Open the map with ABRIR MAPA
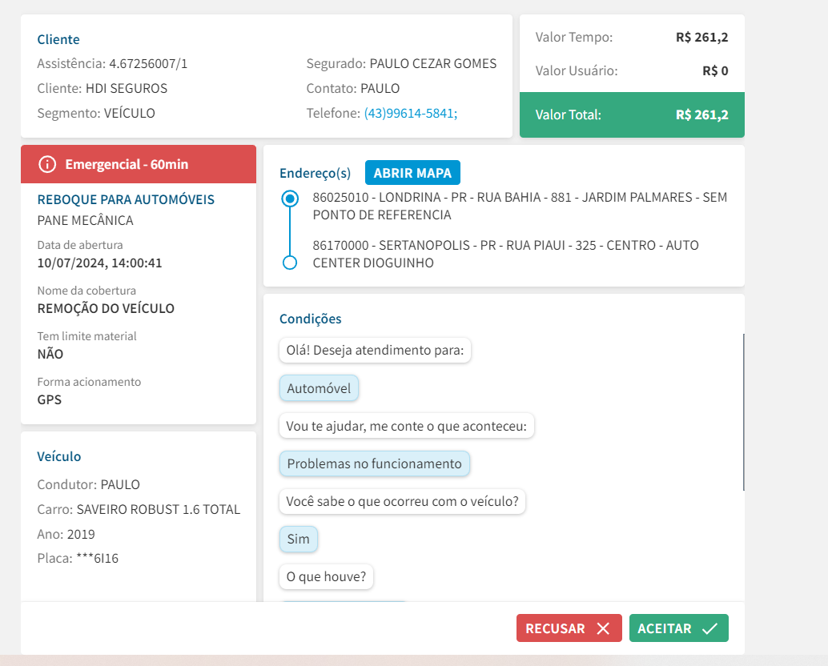The width and height of the screenshot is (828, 666). [x=412, y=173]
